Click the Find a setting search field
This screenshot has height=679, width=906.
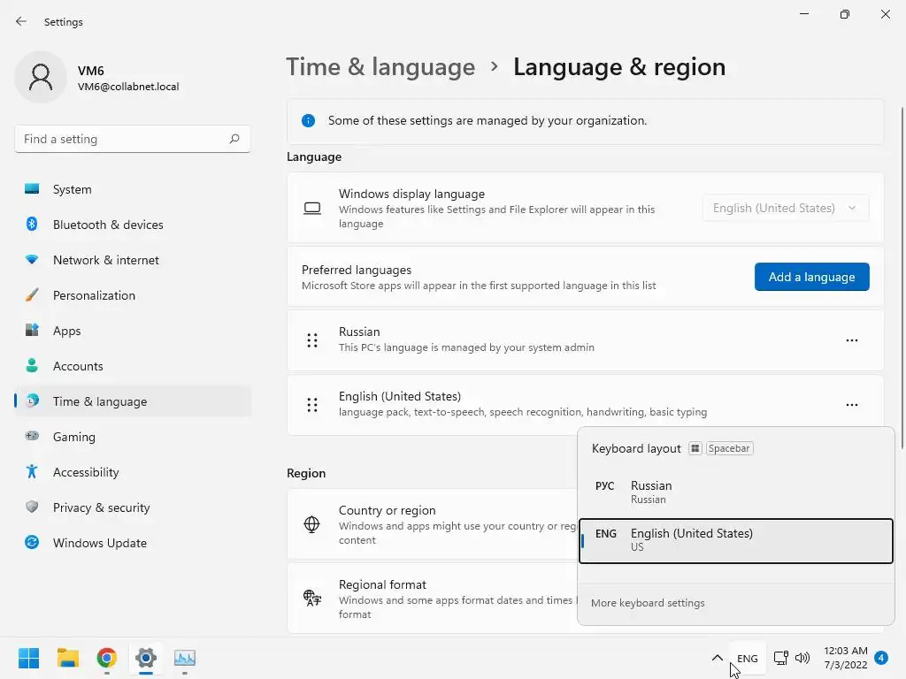[133, 139]
